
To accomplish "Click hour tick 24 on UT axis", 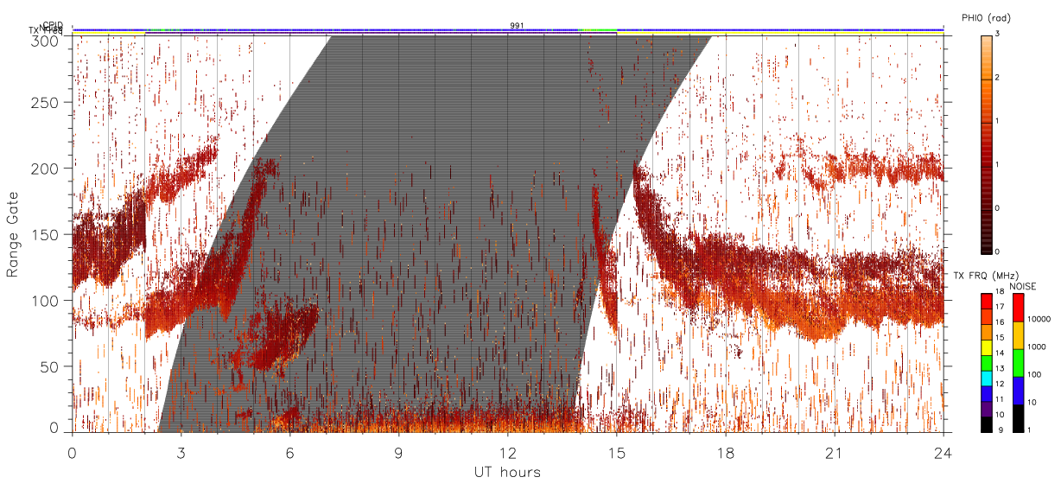I will pyautogui.click(x=943, y=454).
